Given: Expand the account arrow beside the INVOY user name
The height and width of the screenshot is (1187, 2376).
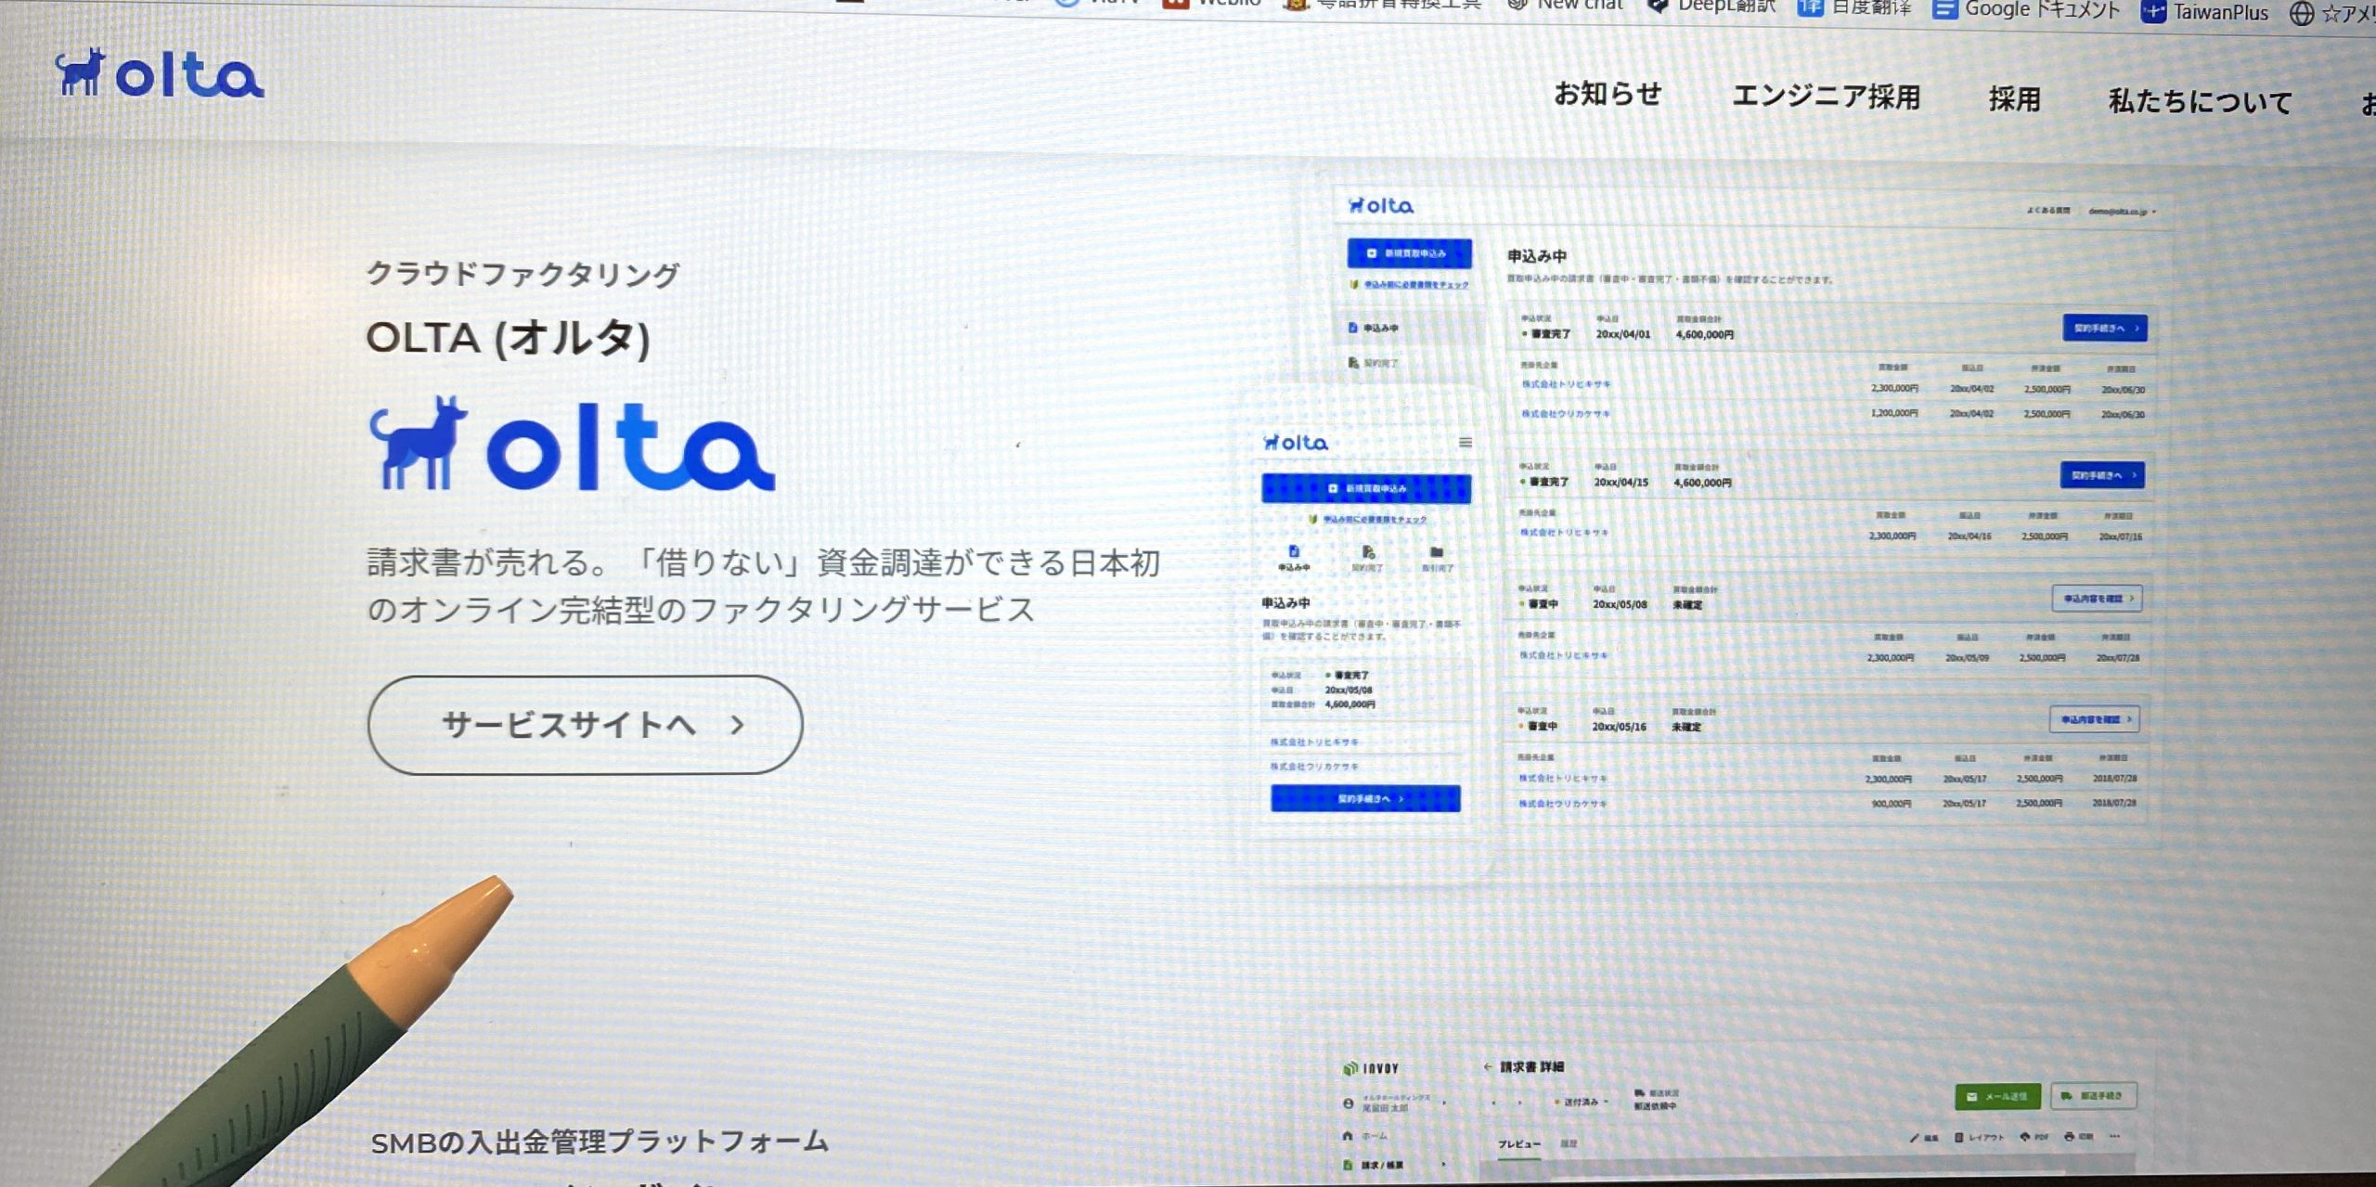Looking at the screenshot, I should click(1444, 1103).
